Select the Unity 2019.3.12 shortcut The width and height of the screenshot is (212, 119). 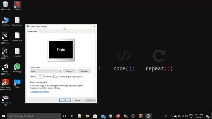(5, 54)
